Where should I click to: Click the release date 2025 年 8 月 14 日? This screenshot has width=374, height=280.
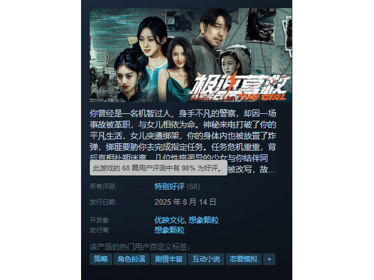point(185,202)
